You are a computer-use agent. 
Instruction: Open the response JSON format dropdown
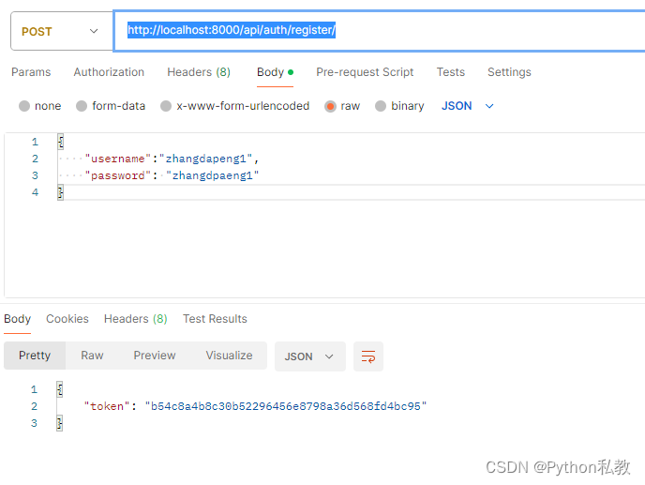[309, 356]
